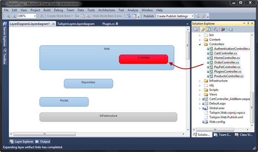Expand the Content folder
The height and width of the screenshot is (152, 258).
click(200, 40)
